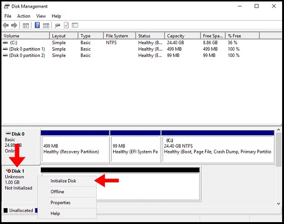Screen dimensions: 284x224
Task: Select the 499 MB Recovery Partition block
Action: (75, 146)
